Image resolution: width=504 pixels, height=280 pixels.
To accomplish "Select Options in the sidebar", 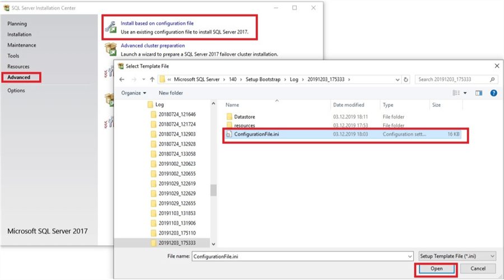I will [16, 90].
